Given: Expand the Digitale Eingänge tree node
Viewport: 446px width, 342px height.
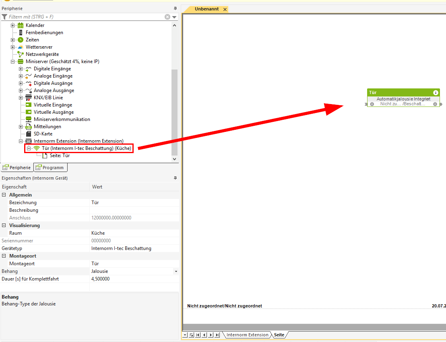Looking at the screenshot, I should coord(21,69).
